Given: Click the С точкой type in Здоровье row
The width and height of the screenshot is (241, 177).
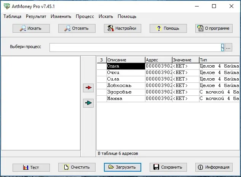Looking at the screenshot, I should [x=219, y=92].
